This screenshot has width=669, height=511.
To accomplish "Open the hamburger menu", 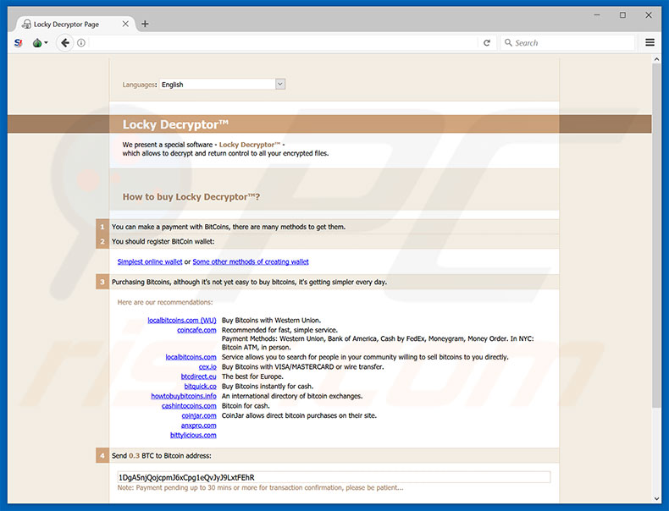I will 650,42.
